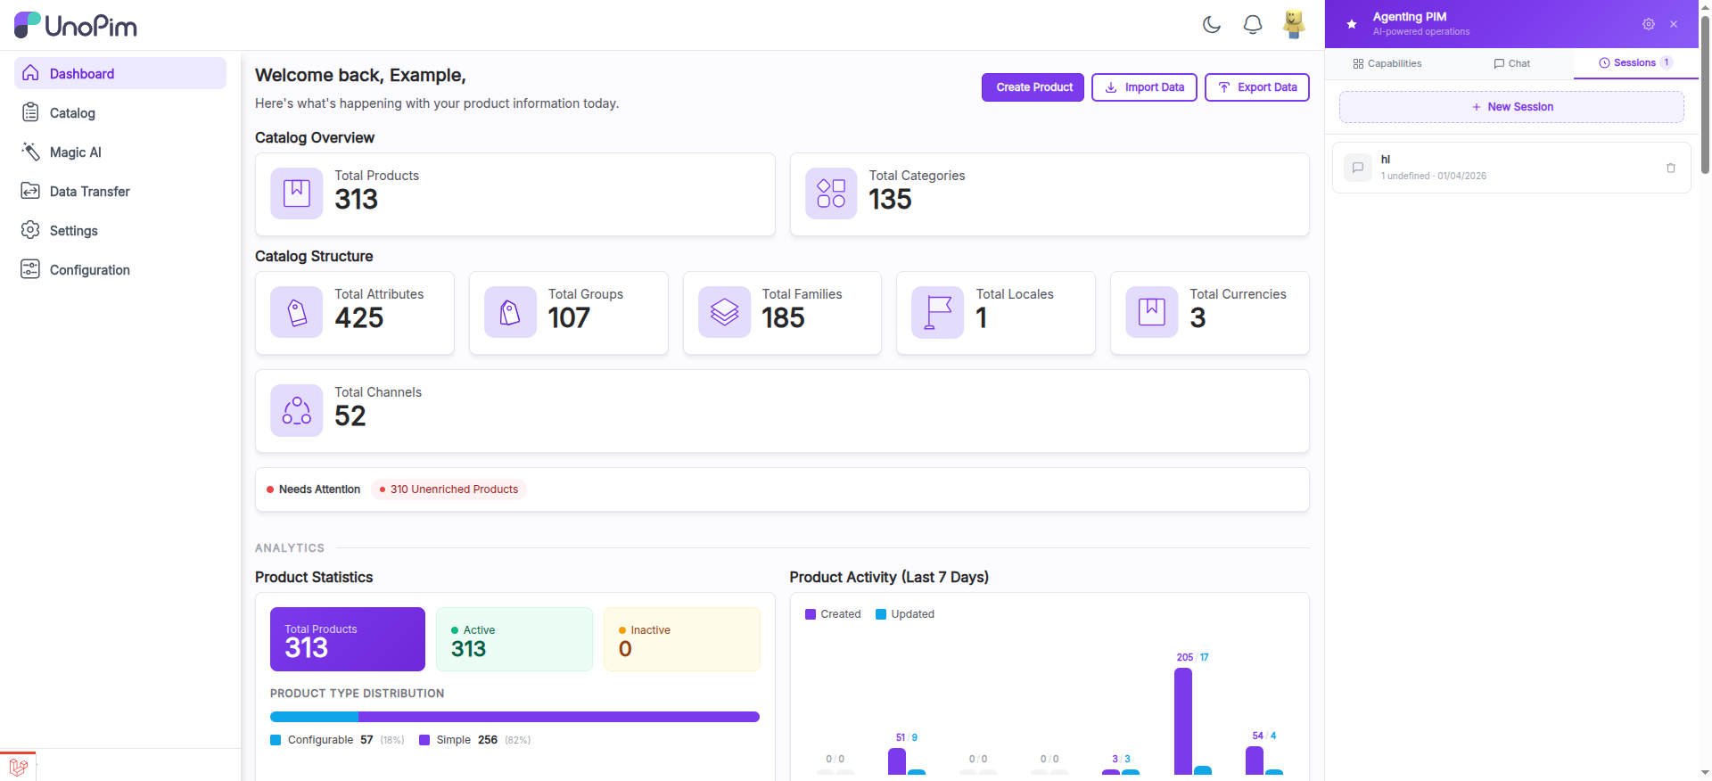The height and width of the screenshot is (781, 1712).
Task: Open the Configuration sidebar item
Action: pos(89,270)
